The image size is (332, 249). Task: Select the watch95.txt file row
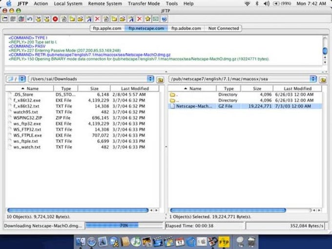click(x=82, y=112)
